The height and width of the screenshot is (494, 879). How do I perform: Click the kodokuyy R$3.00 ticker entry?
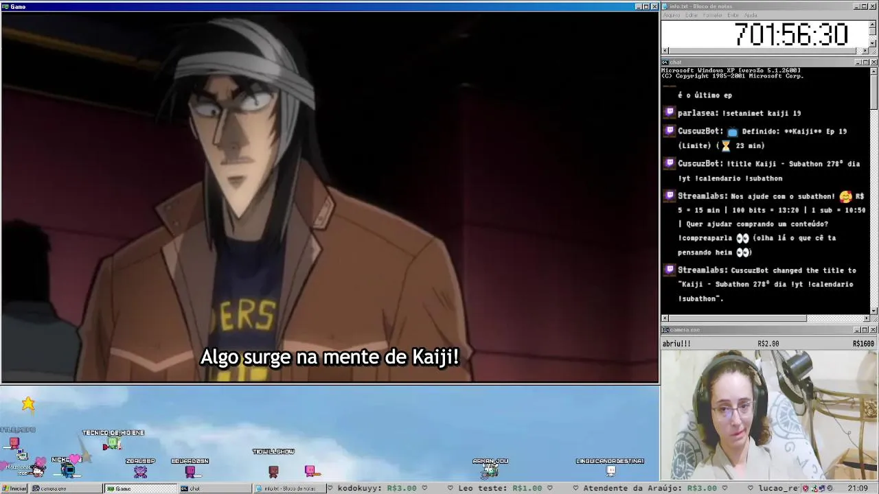[377, 489]
